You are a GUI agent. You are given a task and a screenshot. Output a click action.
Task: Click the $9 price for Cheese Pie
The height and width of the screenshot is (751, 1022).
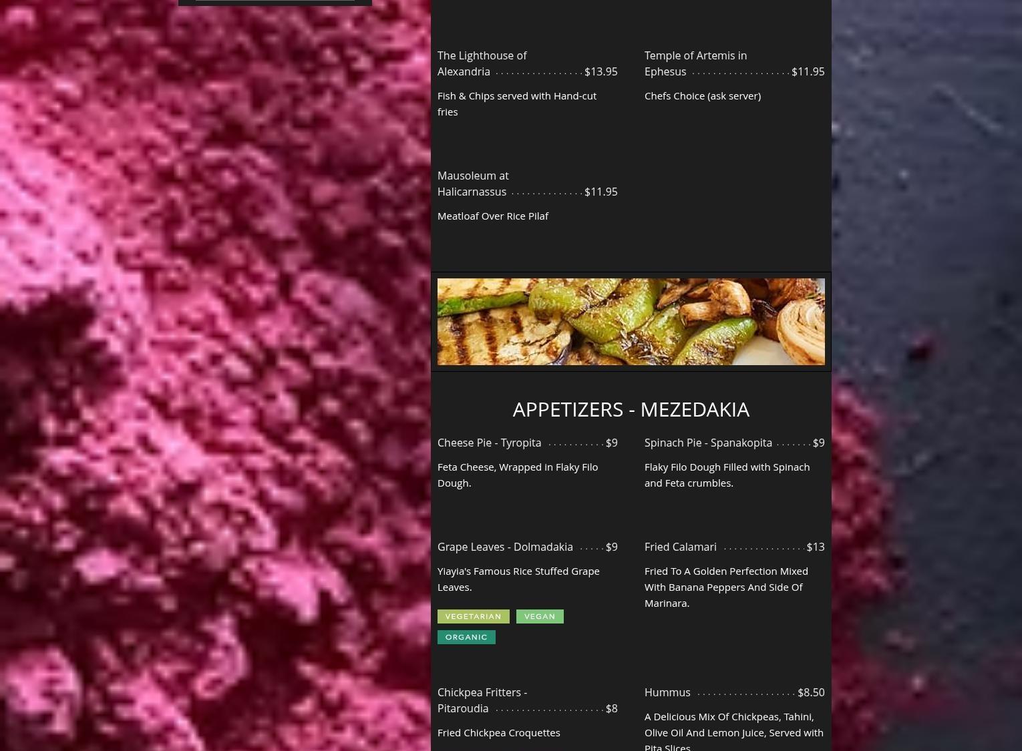pos(612,443)
